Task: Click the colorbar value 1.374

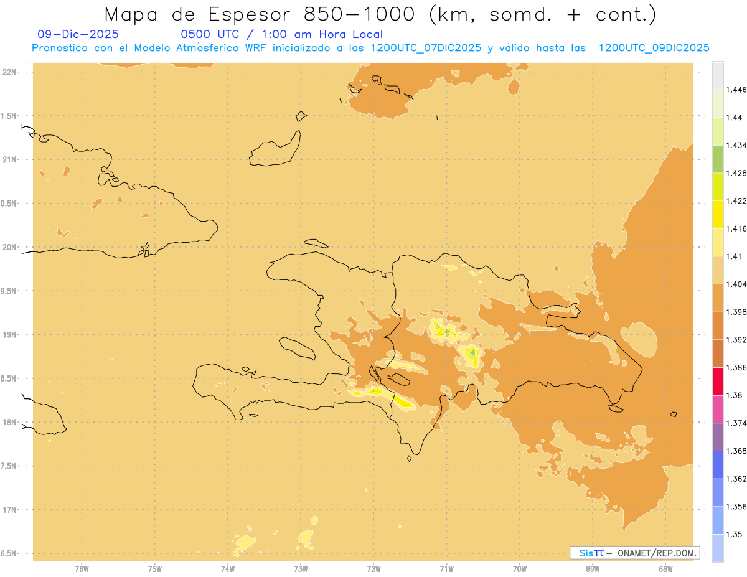Action: tap(736, 423)
